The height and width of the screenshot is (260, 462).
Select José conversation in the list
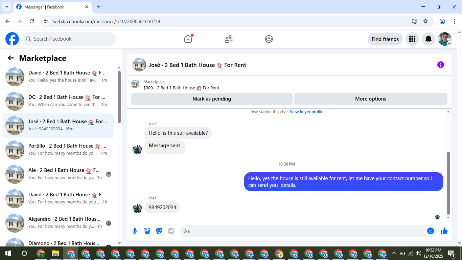(58, 126)
